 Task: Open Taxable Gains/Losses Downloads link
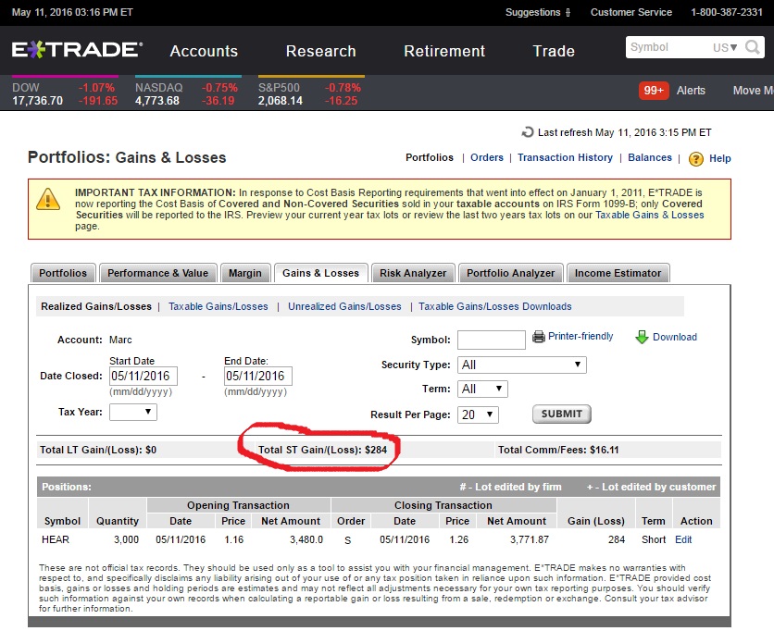point(495,306)
